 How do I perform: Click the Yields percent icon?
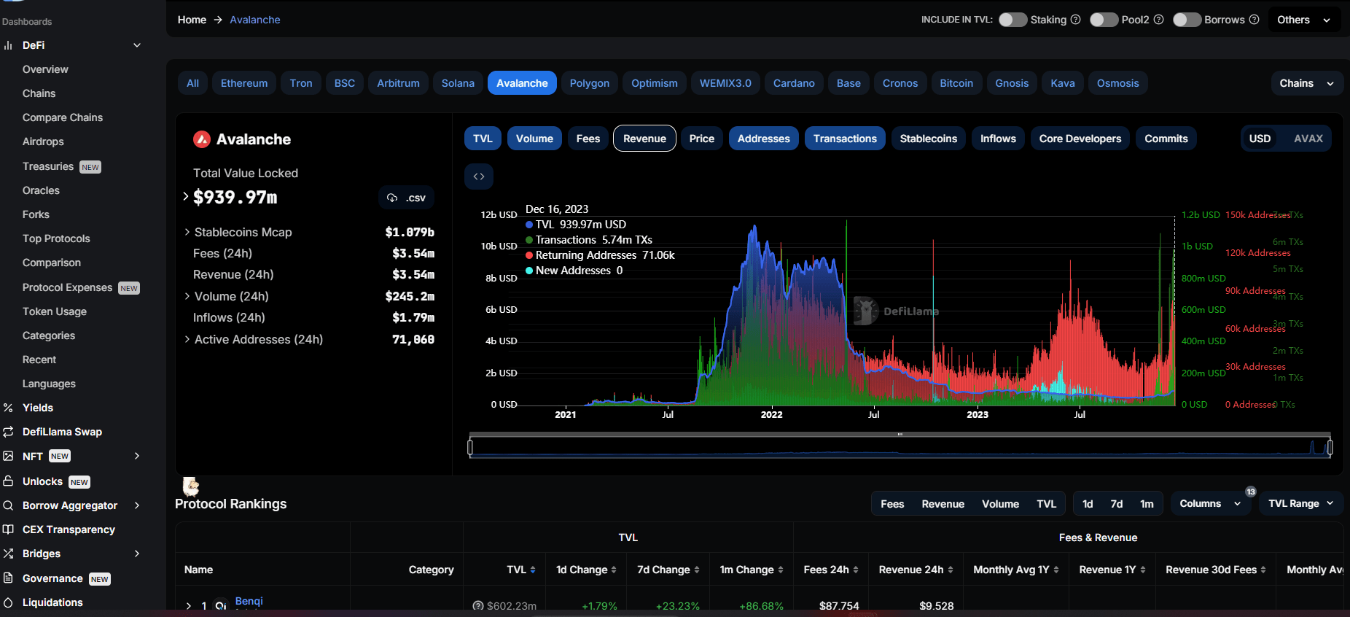(x=8, y=408)
